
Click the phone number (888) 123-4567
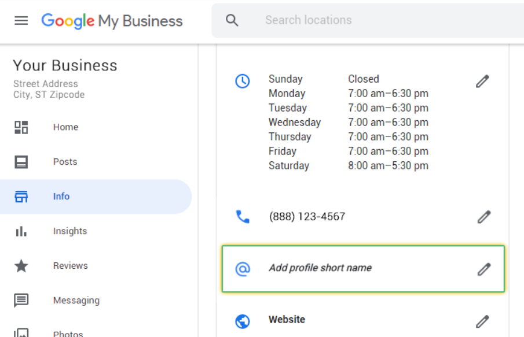point(307,217)
